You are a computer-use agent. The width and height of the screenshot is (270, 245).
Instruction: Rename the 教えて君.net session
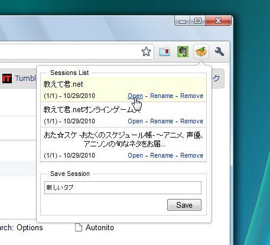click(161, 96)
